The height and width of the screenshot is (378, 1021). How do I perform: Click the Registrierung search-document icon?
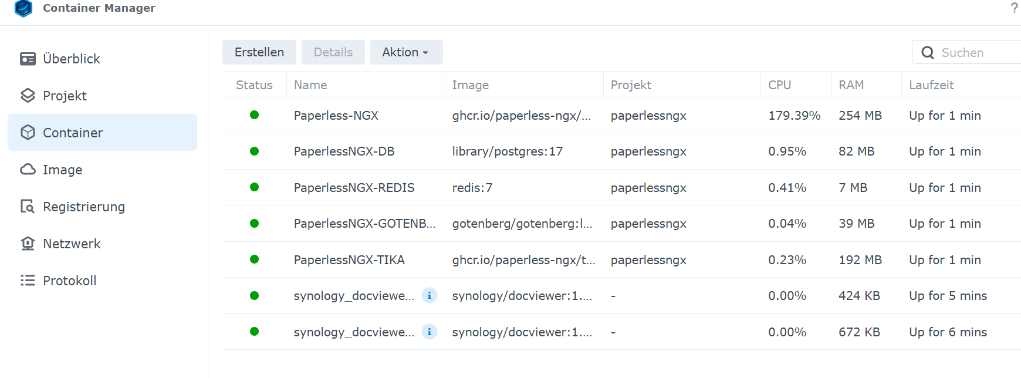pos(28,207)
